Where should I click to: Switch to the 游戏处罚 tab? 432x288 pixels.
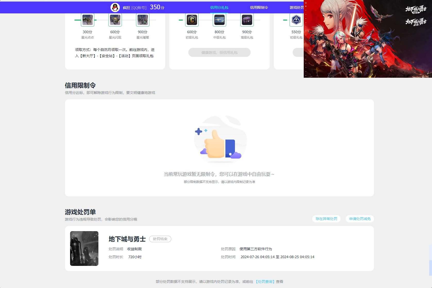[x=297, y=7]
